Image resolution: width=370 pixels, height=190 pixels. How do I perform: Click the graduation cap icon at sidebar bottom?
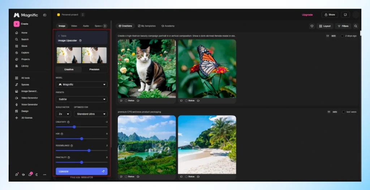23,175
